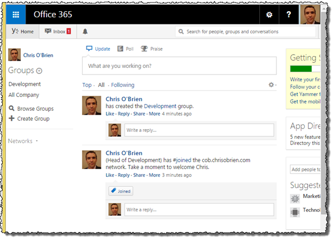Click sidebar profile photo of Chris O'Brien
The image size is (335, 242).
[x=14, y=55]
